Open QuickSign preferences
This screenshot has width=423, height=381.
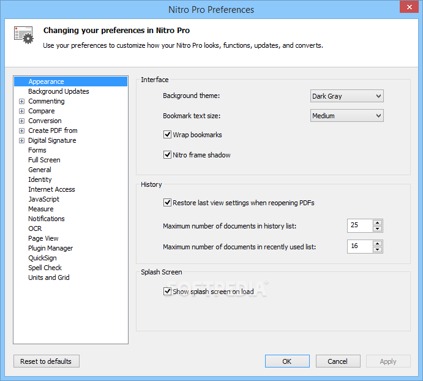click(42, 258)
